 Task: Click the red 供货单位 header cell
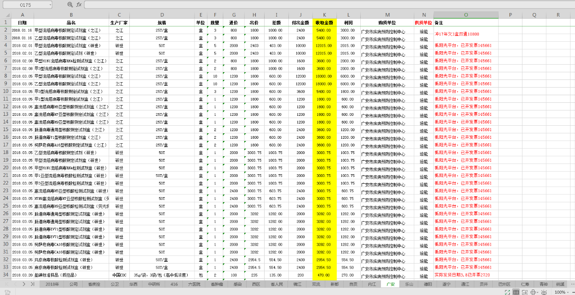point(424,22)
